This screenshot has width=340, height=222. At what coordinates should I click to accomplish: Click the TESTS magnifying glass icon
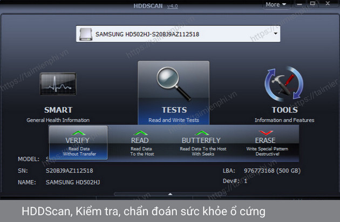174,84
